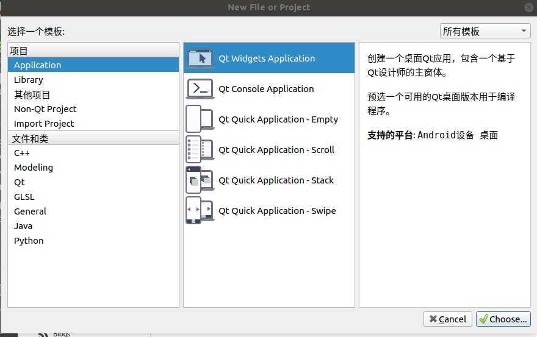Select the Library project category
Screen dimensions: 537x337
(x=93, y=80)
